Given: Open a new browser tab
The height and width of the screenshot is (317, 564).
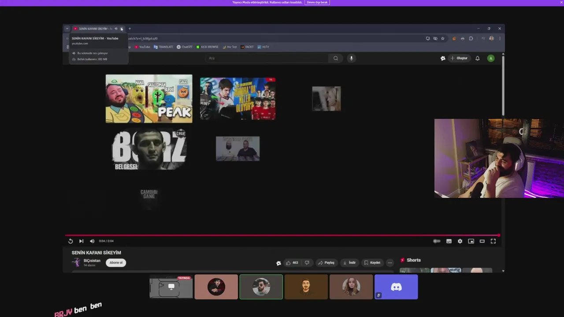Looking at the screenshot, I should coord(130,29).
